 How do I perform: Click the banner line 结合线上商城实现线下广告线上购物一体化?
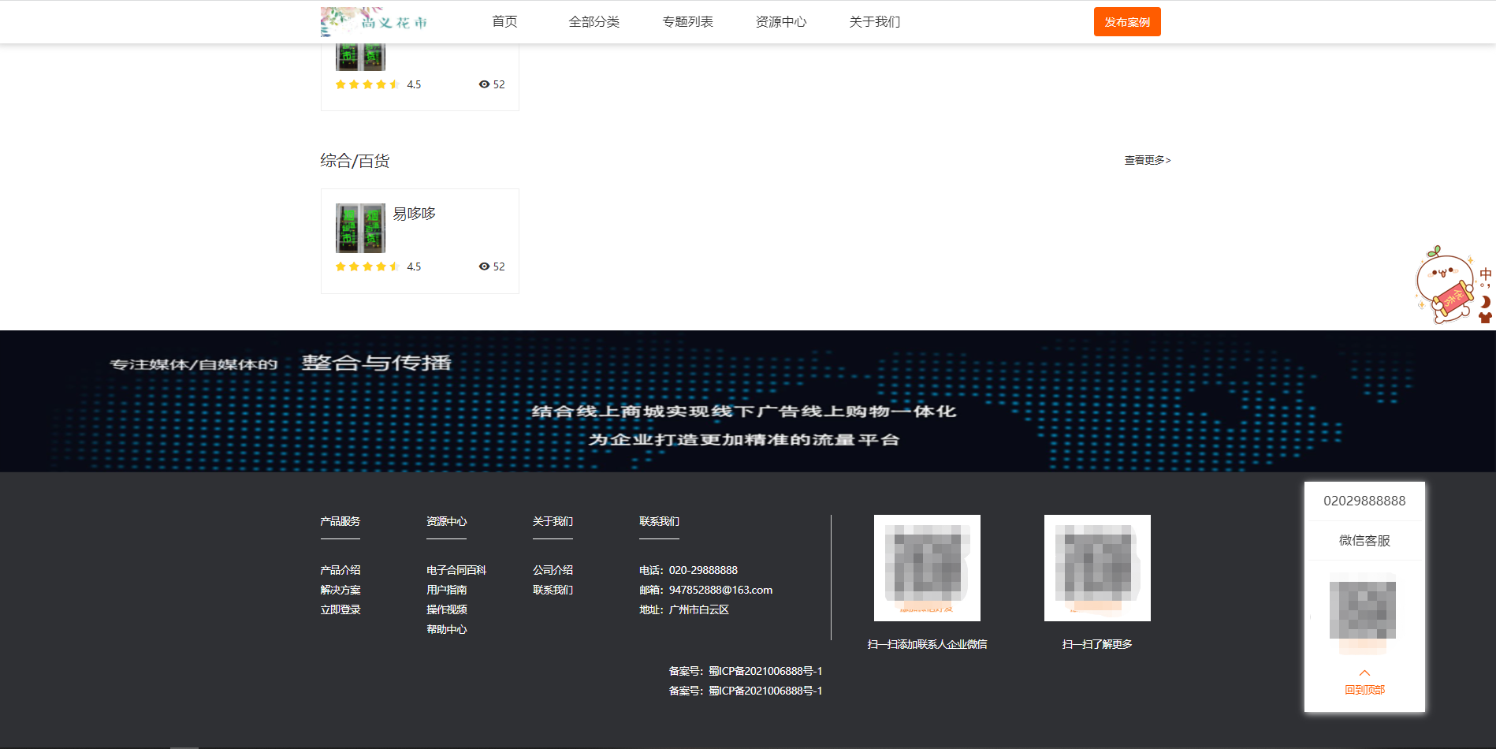click(744, 411)
